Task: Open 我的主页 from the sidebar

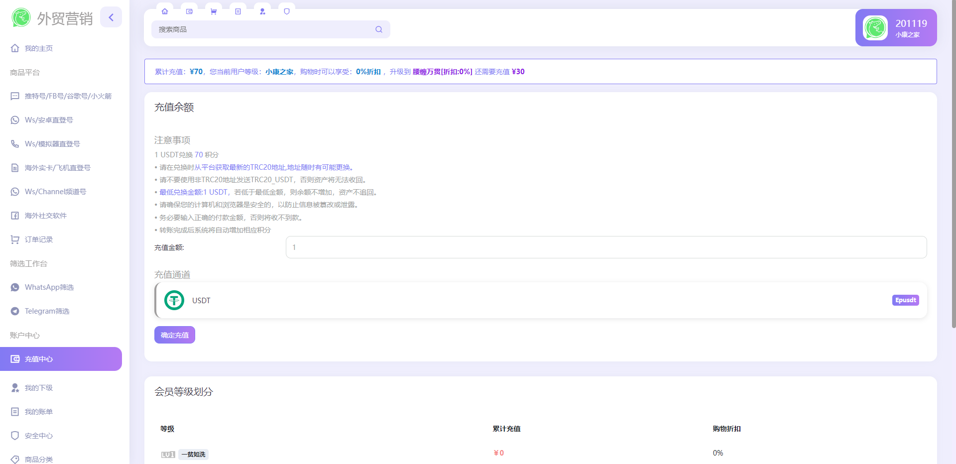Action: coord(38,48)
